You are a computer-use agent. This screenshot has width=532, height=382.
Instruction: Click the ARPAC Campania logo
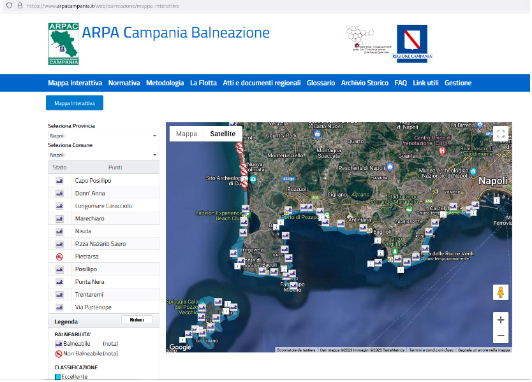[64, 44]
